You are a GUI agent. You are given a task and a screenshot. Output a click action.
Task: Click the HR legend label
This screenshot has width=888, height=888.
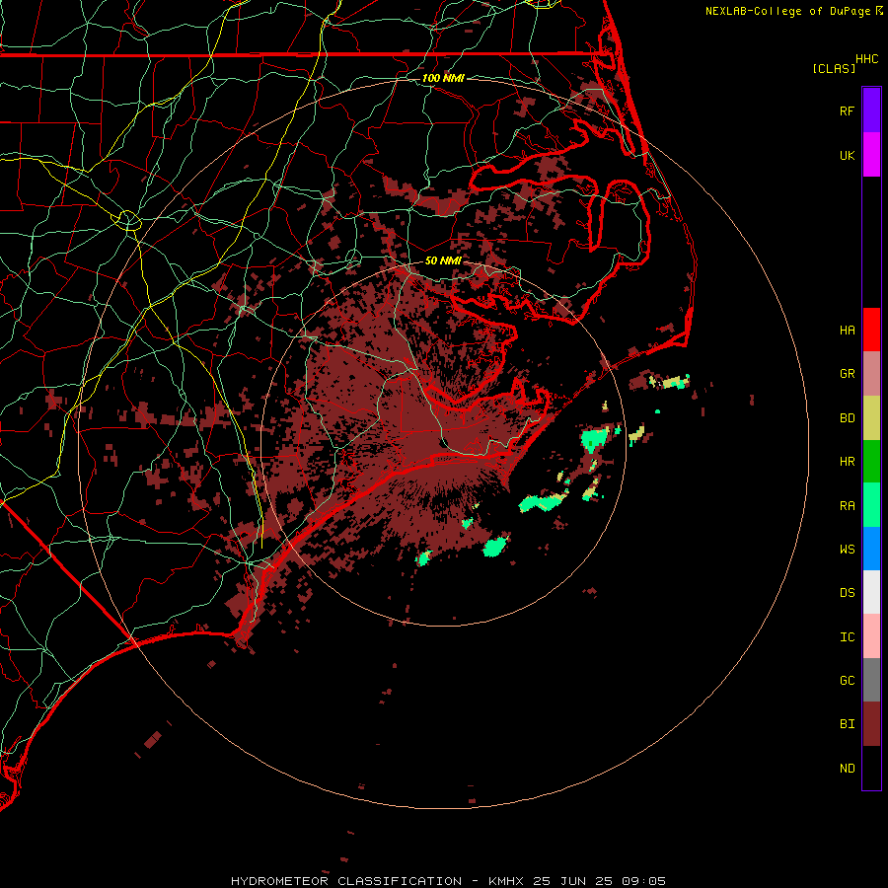point(848,462)
